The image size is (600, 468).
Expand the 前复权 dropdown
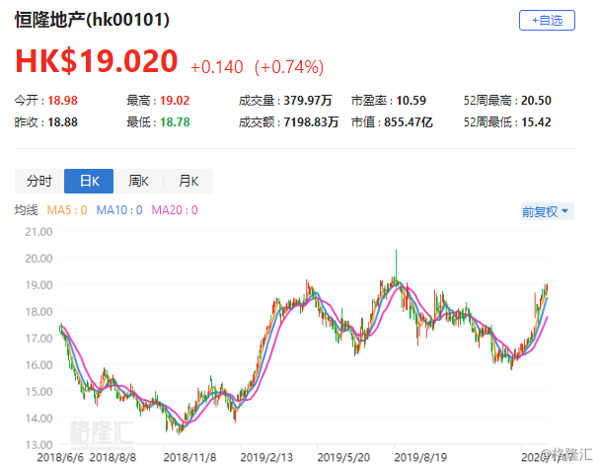point(547,211)
